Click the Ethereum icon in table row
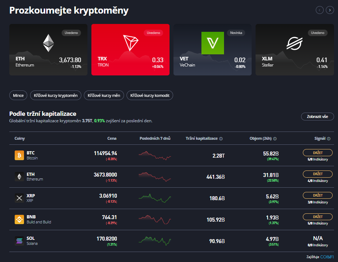 point(19,177)
